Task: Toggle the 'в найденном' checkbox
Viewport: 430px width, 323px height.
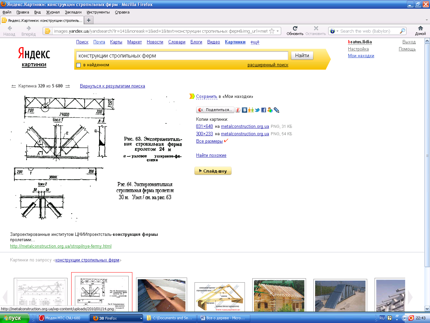Action: pos(79,65)
